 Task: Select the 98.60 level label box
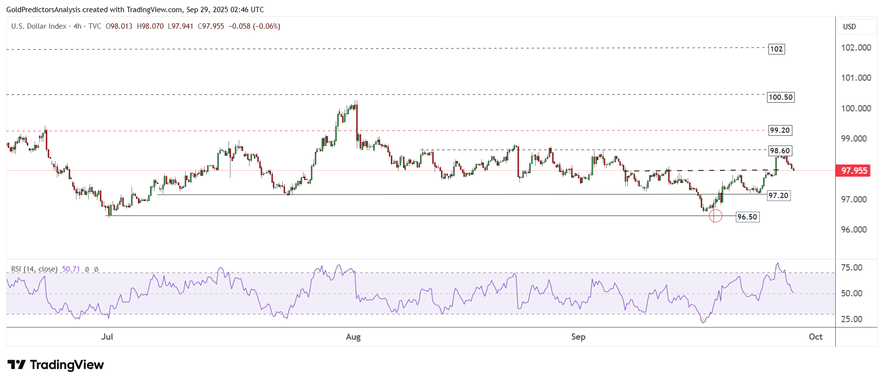[x=780, y=151]
